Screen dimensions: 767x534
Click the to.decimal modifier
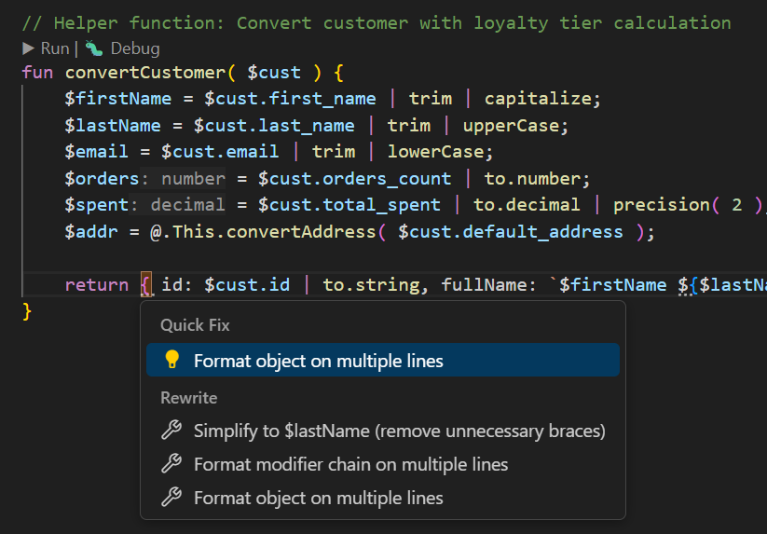527,204
